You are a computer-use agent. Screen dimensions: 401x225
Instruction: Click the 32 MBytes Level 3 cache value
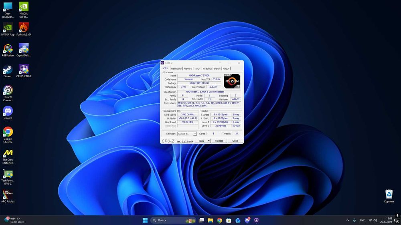(221, 126)
